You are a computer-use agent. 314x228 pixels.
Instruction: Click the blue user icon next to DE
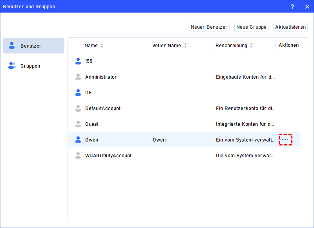tap(78, 93)
